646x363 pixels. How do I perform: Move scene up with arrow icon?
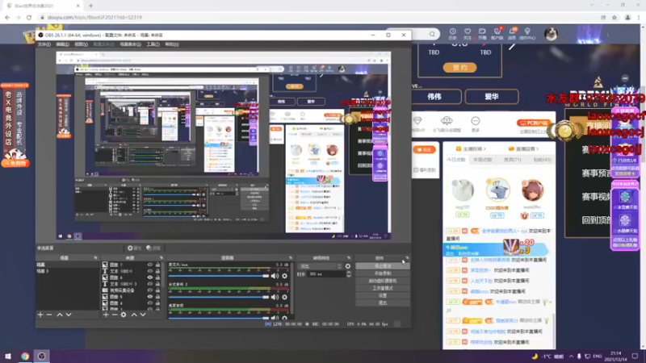point(60,315)
